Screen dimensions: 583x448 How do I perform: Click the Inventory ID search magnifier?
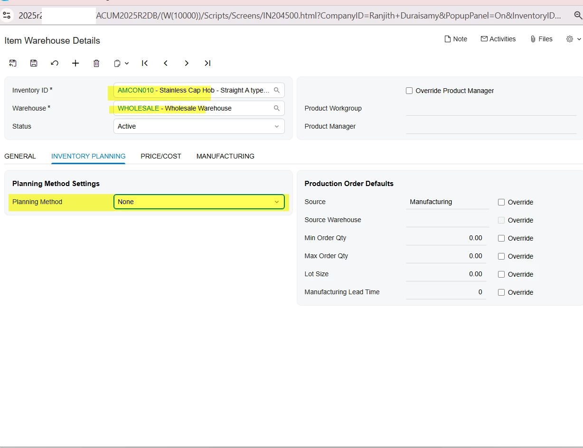pos(277,90)
